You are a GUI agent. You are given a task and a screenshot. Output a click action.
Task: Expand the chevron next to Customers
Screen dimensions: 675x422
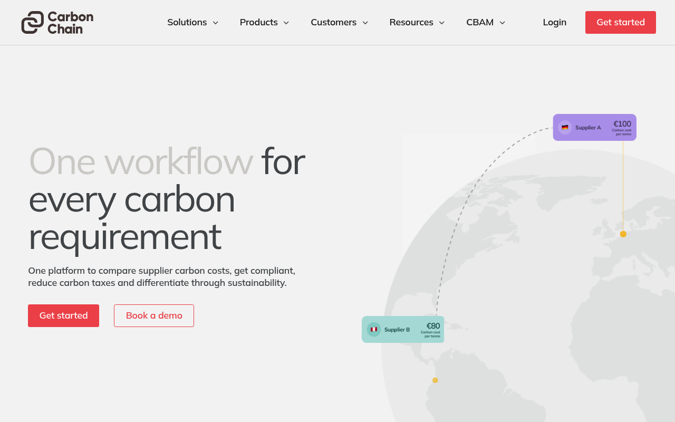pyautogui.click(x=365, y=23)
